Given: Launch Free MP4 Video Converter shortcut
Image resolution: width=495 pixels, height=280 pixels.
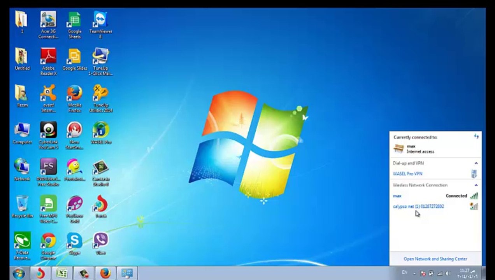Looking at the screenshot, I should pos(48,210).
